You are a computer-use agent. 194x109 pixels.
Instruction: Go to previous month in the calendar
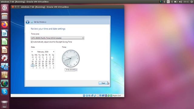click(32, 52)
